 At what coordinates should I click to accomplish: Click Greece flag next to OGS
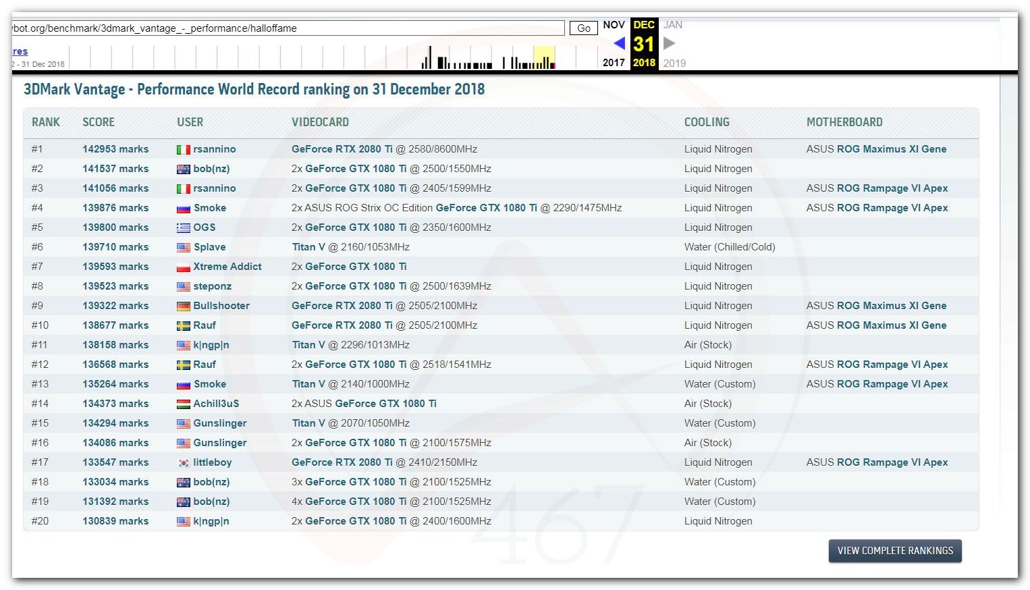[x=183, y=228]
